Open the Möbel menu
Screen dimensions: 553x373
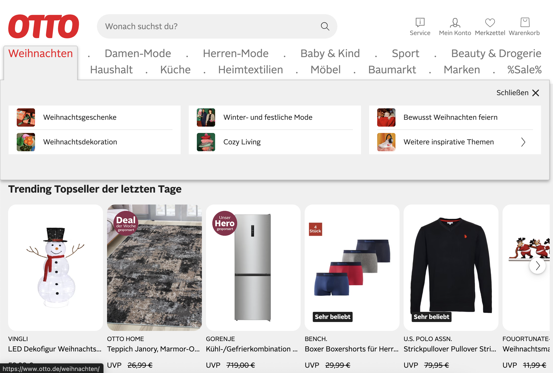tap(325, 70)
